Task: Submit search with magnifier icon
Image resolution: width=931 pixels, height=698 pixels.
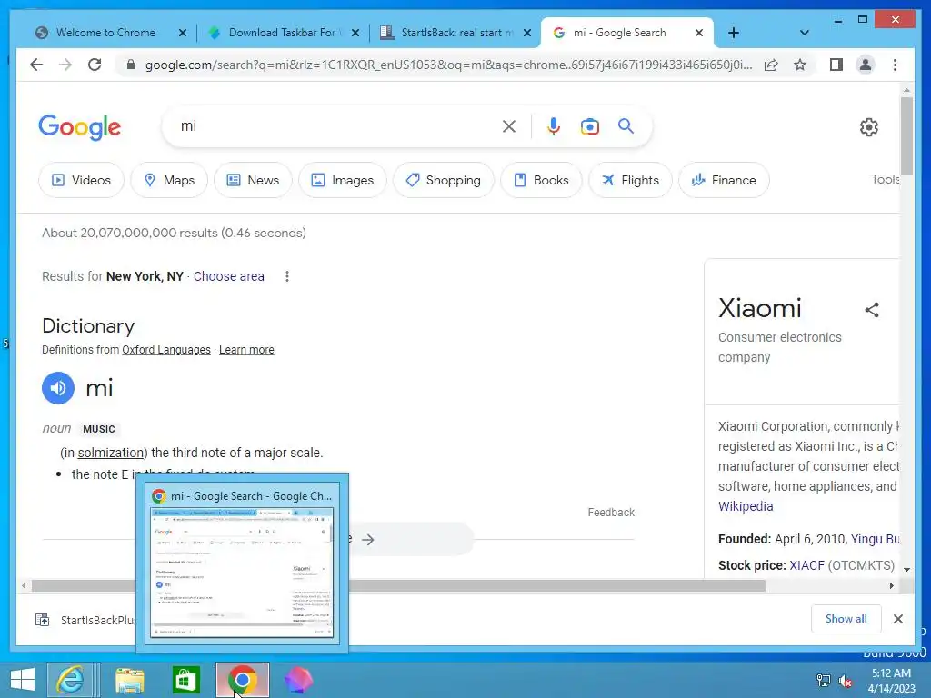Action: [626, 126]
